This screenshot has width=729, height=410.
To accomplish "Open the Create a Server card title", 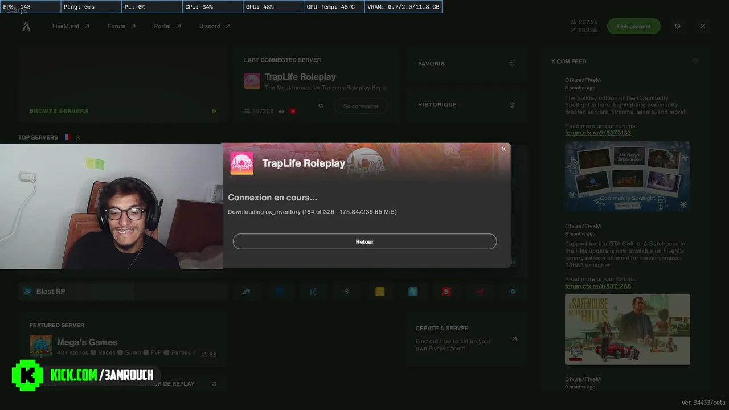I will [442, 329].
